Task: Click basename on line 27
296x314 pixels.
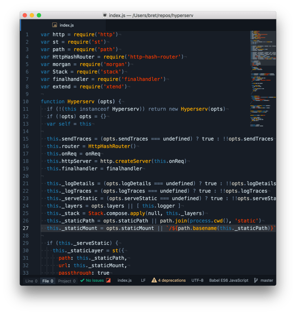Action: (204, 228)
